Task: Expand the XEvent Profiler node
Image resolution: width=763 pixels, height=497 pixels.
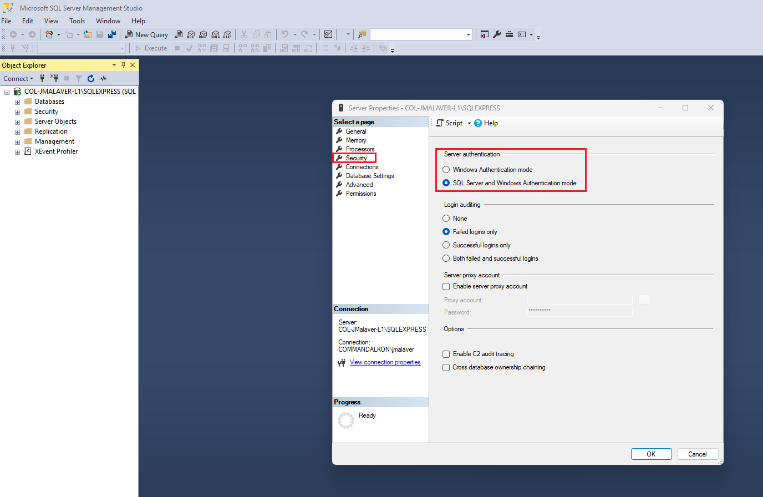Action: [17, 152]
